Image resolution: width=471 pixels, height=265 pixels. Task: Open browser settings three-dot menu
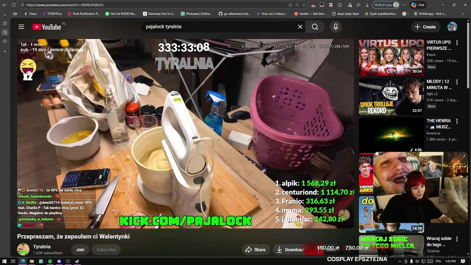click(x=405, y=5)
